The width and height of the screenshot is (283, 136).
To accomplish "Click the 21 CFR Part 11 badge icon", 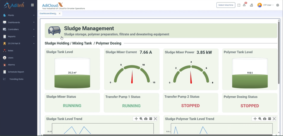I will pyautogui.click(x=4, y=43).
